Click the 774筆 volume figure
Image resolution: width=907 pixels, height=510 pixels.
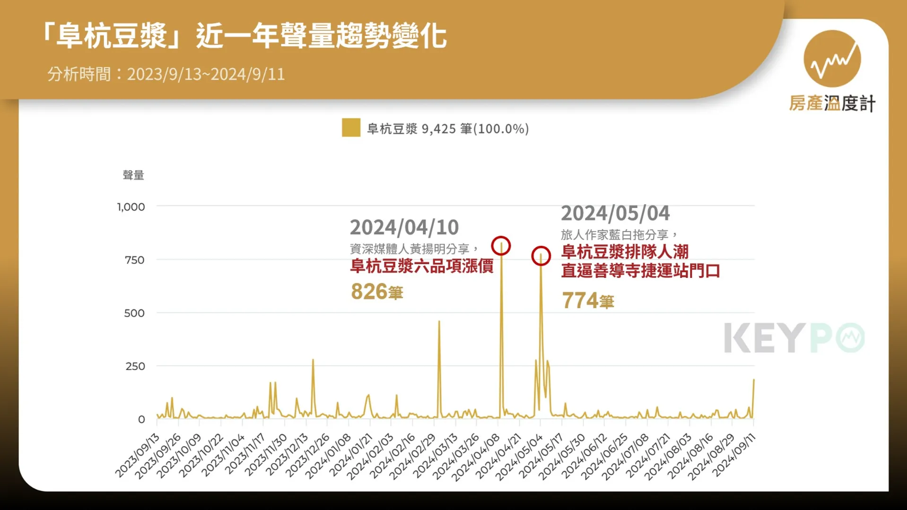point(588,301)
